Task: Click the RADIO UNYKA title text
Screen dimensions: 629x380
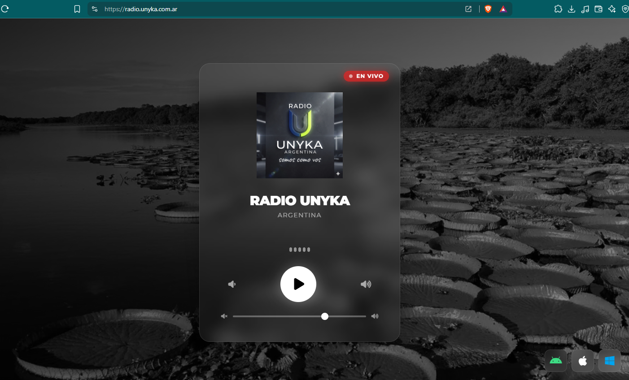Action: 300,201
